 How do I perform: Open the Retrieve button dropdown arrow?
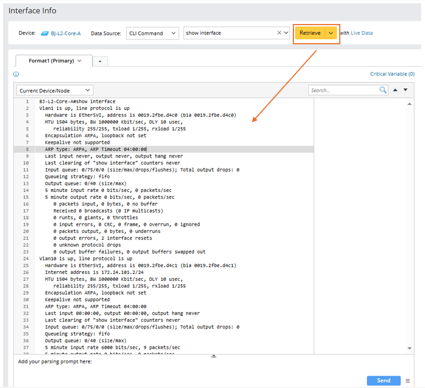[330, 33]
